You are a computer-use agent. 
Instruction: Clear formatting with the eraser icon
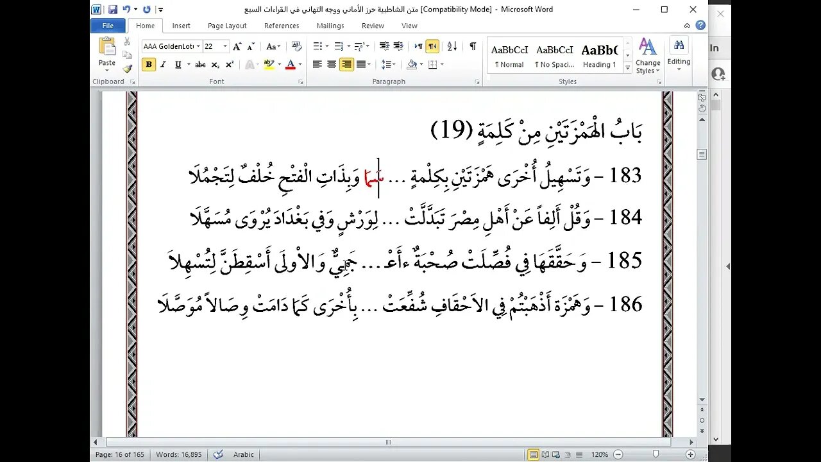click(296, 46)
